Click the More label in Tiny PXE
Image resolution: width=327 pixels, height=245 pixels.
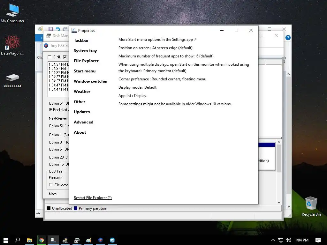click(53, 194)
